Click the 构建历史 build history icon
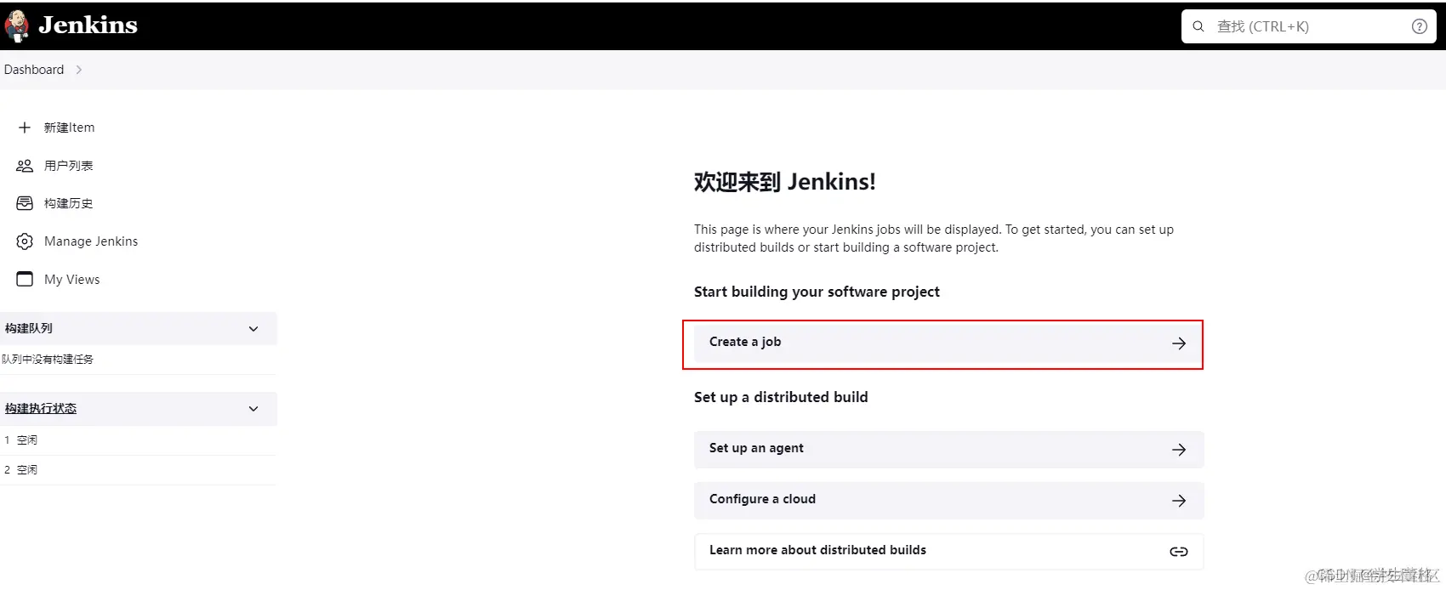 pyautogui.click(x=25, y=203)
